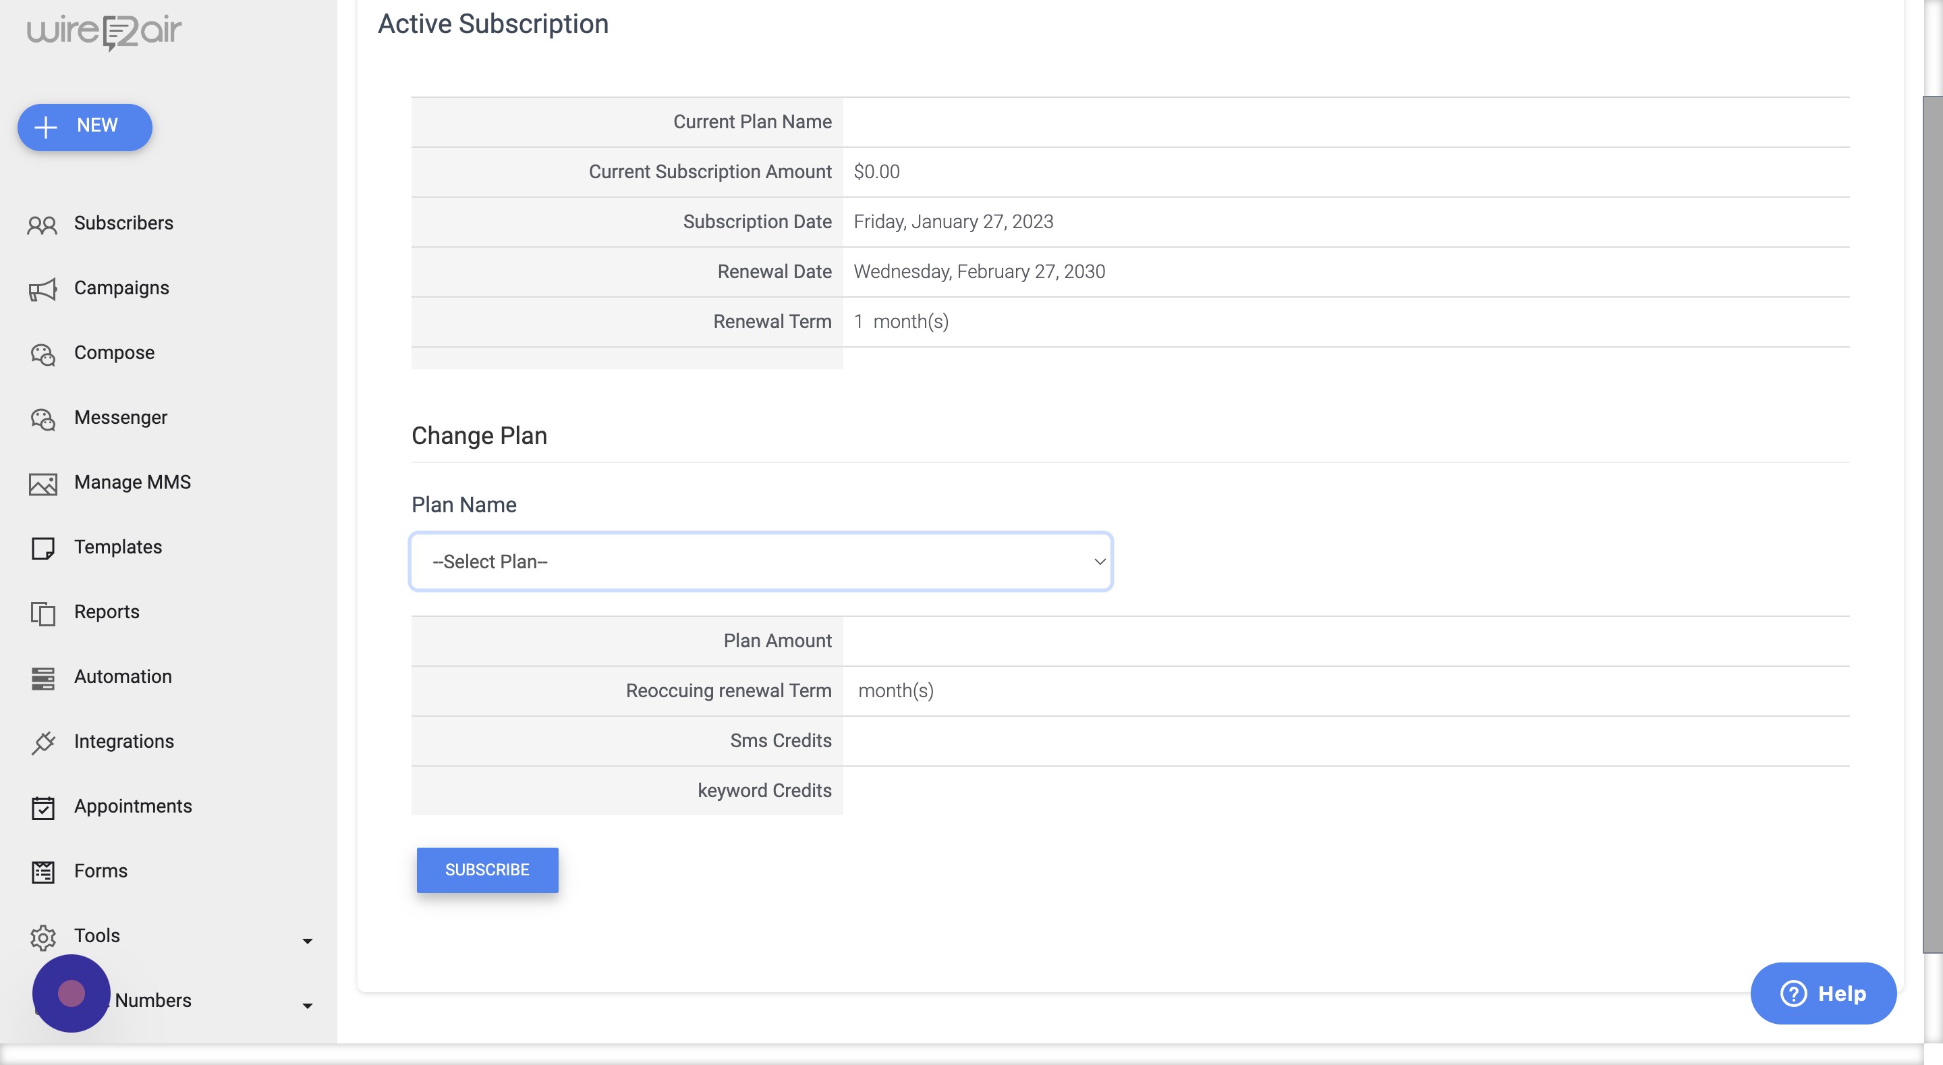The height and width of the screenshot is (1065, 1943).
Task: Click the Tools gear icon
Action: 43,937
